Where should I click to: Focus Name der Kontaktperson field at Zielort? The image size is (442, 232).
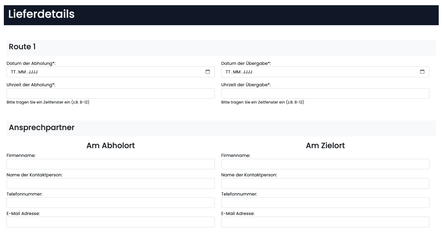tap(325, 184)
